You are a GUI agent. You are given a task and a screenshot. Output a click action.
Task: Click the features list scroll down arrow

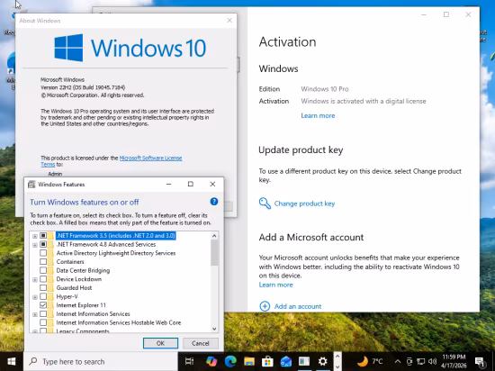(214, 329)
